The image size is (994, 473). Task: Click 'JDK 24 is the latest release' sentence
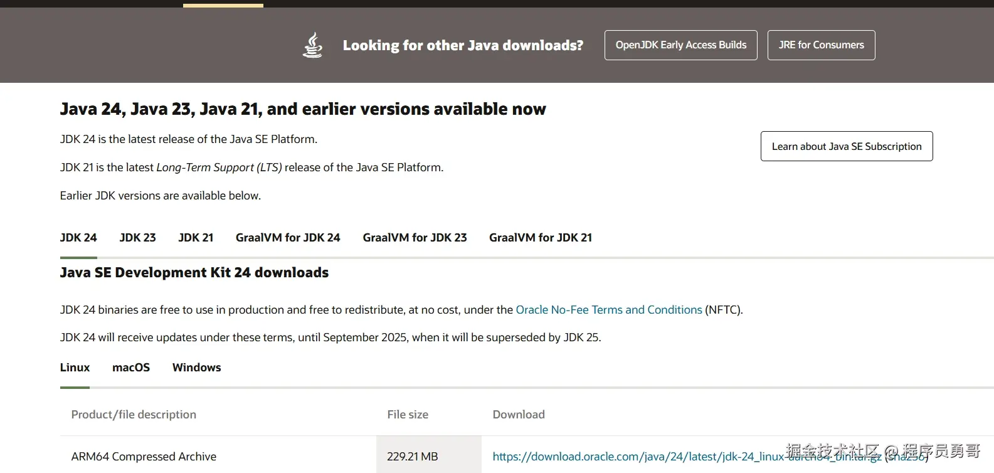click(x=189, y=139)
